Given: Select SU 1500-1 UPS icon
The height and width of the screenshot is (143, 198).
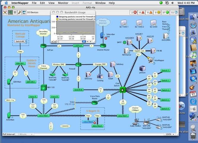Looking at the screenshot, I should [124, 23].
